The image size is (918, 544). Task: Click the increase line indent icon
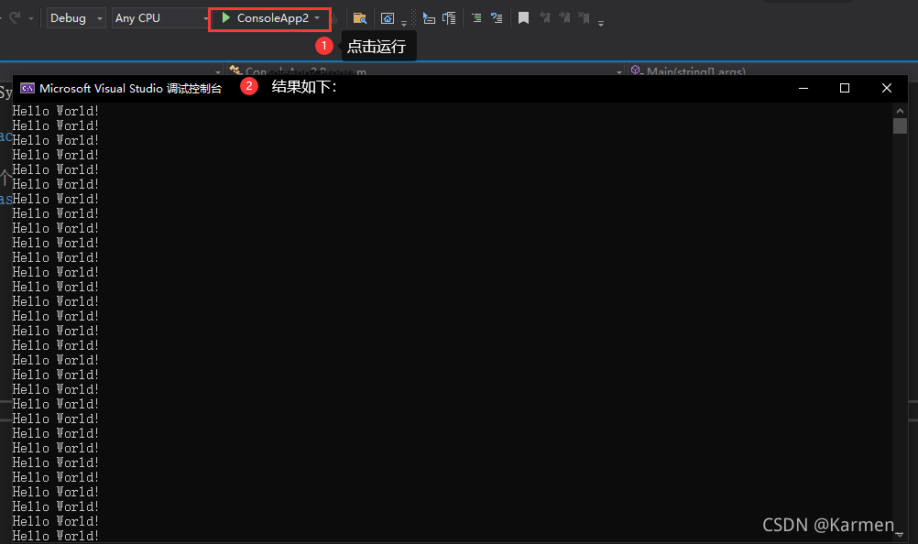[x=449, y=18]
